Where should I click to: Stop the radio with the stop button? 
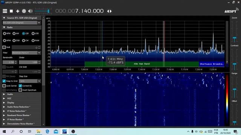[x=11, y=11]
